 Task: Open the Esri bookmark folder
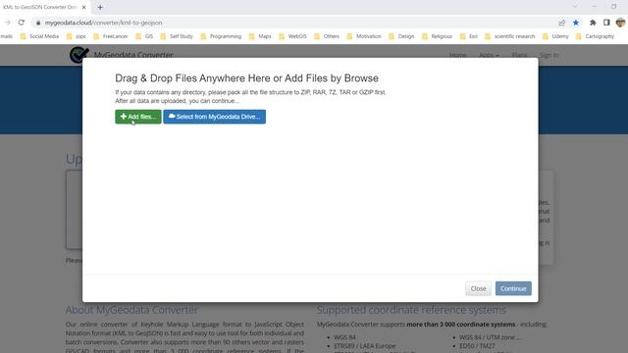pyautogui.click(x=469, y=36)
